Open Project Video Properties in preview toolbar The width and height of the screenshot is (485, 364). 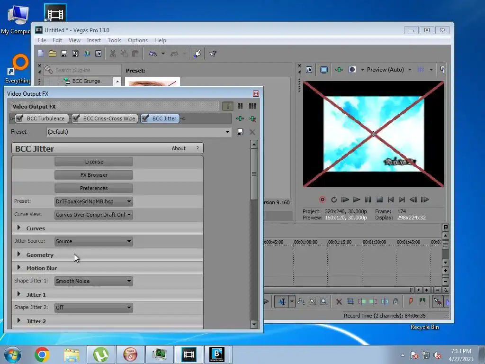(309, 70)
